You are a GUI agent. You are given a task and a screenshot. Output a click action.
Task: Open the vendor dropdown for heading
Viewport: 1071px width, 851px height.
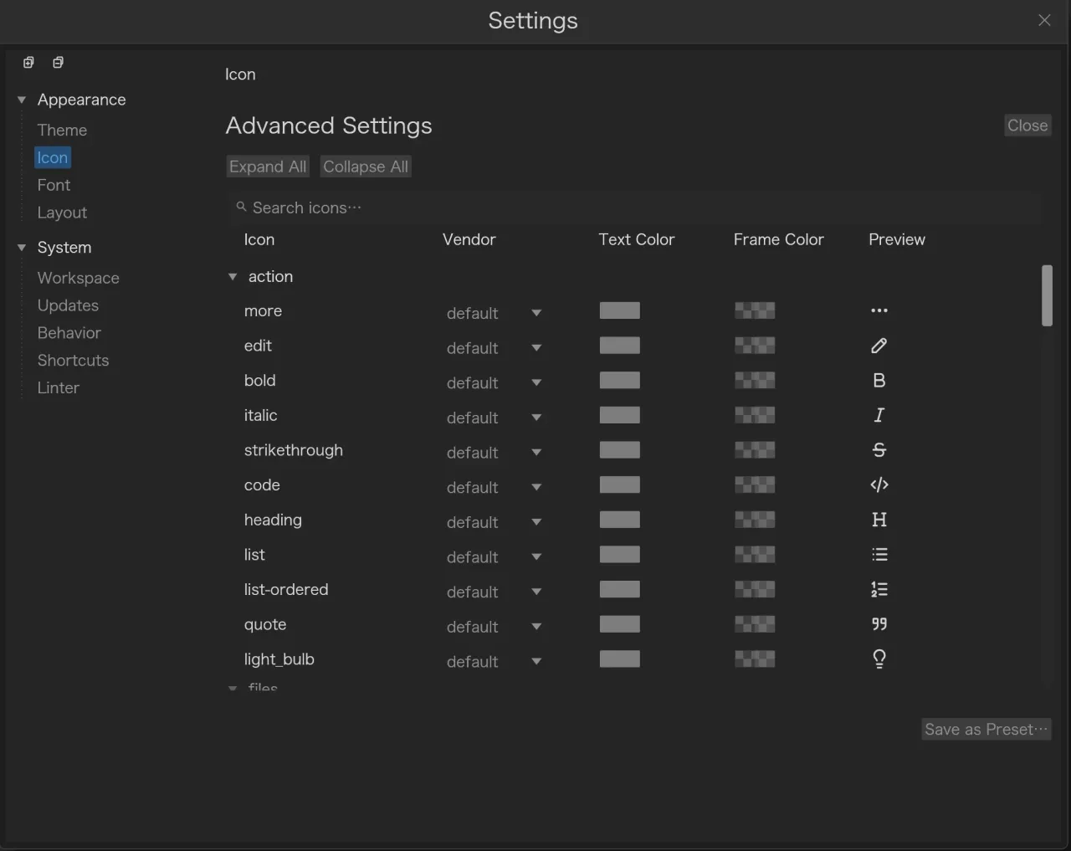(x=494, y=522)
